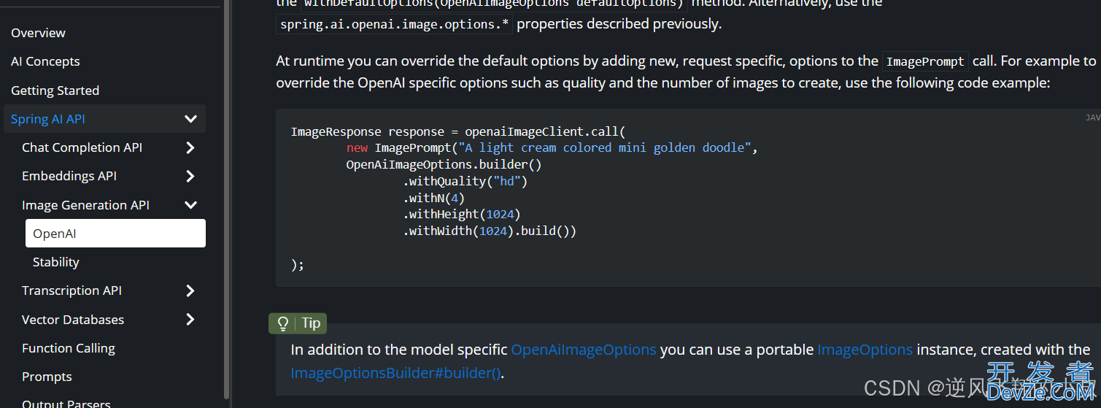The height and width of the screenshot is (408, 1101).
Task: Click OpenAiImageOptions.builder() code line
Action: pos(444,165)
